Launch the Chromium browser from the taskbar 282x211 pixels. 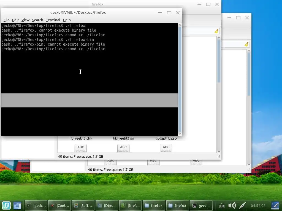click(x=17, y=206)
